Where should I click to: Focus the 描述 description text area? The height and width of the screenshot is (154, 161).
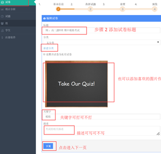(x=102, y=131)
